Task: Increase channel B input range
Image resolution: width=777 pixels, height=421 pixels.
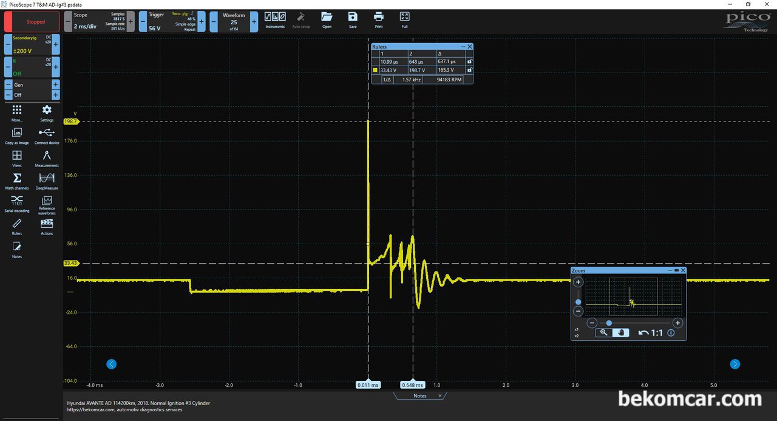Action: click(56, 67)
